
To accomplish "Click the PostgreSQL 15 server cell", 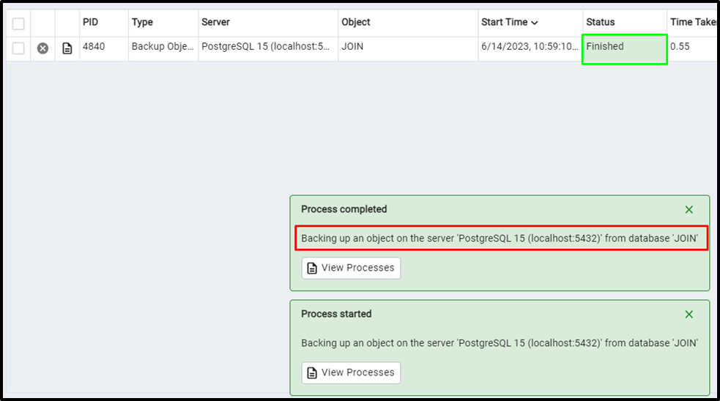I will pyautogui.click(x=268, y=48).
